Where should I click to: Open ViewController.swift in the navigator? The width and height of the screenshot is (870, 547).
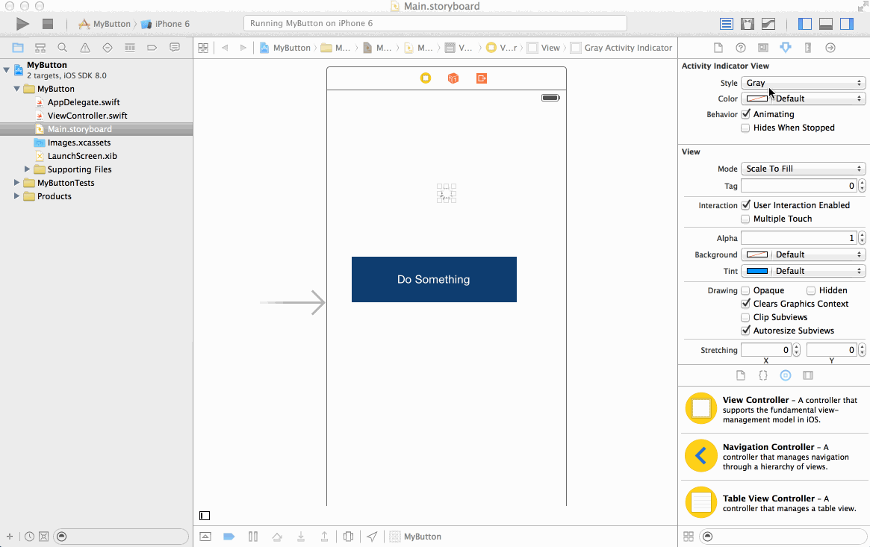(x=87, y=115)
